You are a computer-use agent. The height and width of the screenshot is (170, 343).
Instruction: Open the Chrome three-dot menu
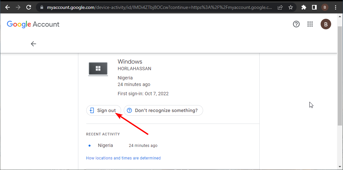pyautogui.click(x=335, y=7)
